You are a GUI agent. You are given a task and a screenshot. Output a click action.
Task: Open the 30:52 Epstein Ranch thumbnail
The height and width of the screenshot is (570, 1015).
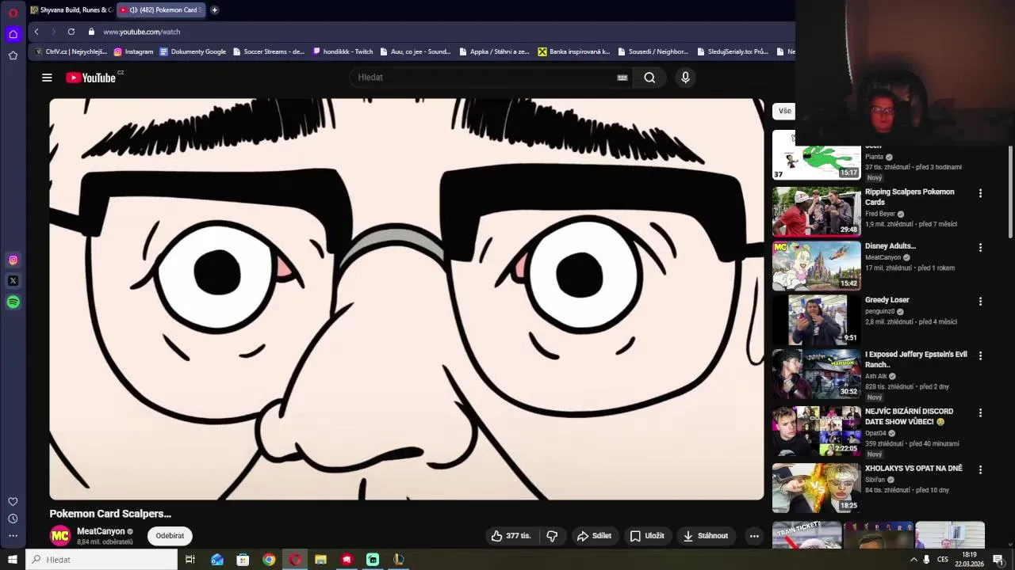point(817,374)
